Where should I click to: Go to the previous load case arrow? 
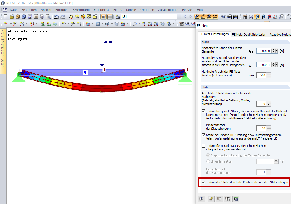(185, 17)
